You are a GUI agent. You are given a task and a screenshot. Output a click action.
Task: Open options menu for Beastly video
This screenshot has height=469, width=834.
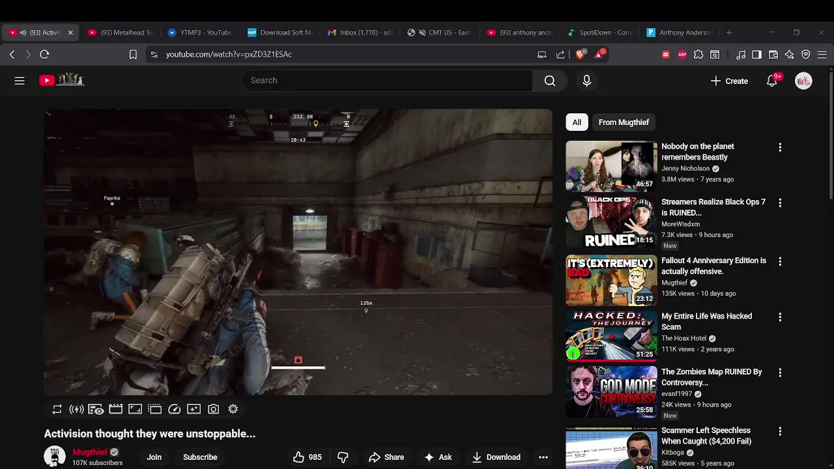pos(780,148)
